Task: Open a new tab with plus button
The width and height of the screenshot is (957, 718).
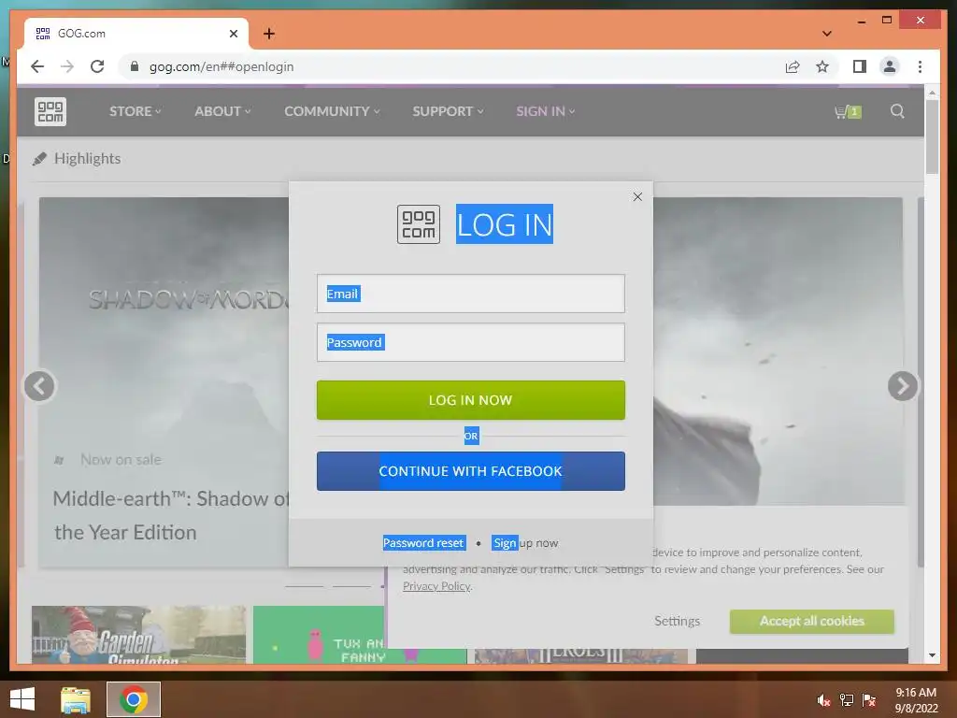Action: (x=268, y=34)
